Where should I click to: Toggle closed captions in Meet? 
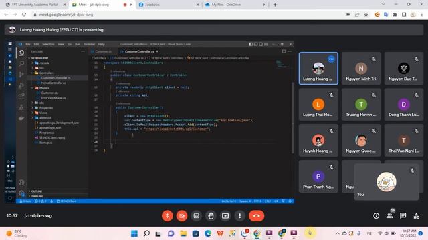(196, 216)
